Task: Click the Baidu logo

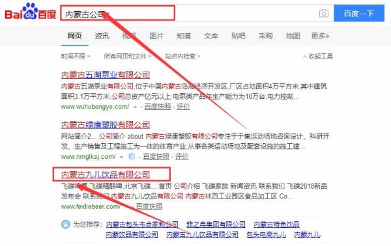Action: [31, 12]
